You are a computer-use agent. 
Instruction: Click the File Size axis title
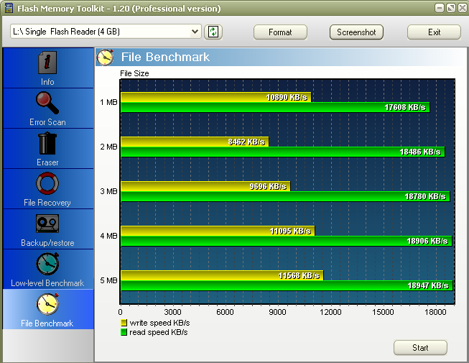[134, 73]
